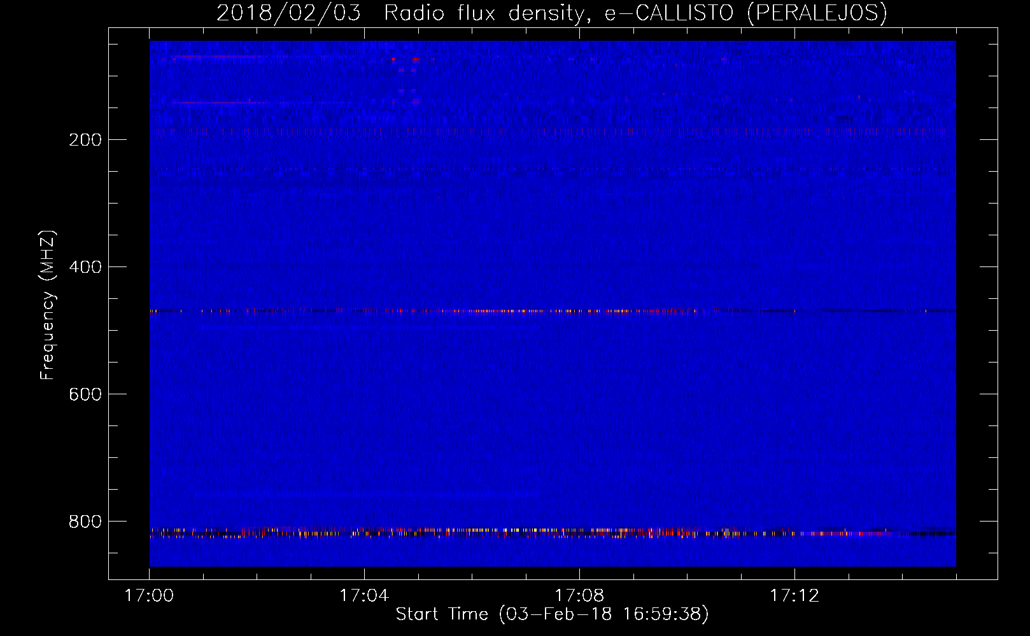Click the 17:00 time tick label
Screen dimensions: 1030x636
pos(149,596)
